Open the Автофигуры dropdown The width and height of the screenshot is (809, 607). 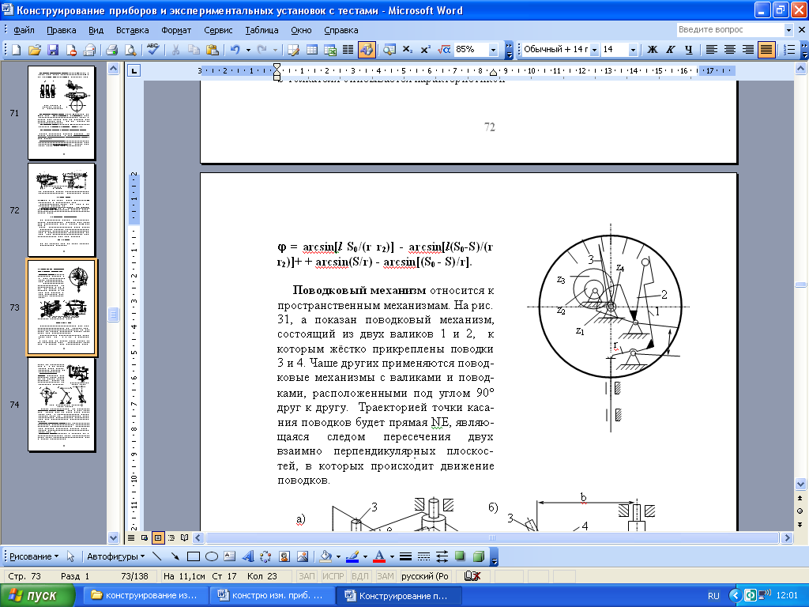(115, 556)
